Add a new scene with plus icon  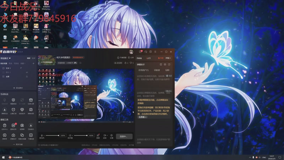pyautogui.click(x=33, y=64)
